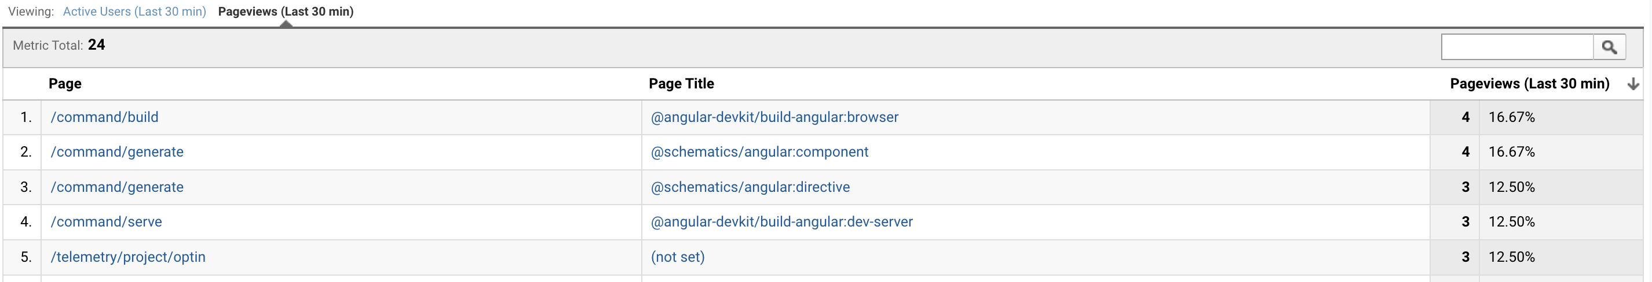1652x282 pixels.
Task: Click @angular-devkit/build-angular:browser page title
Action: [x=774, y=117]
